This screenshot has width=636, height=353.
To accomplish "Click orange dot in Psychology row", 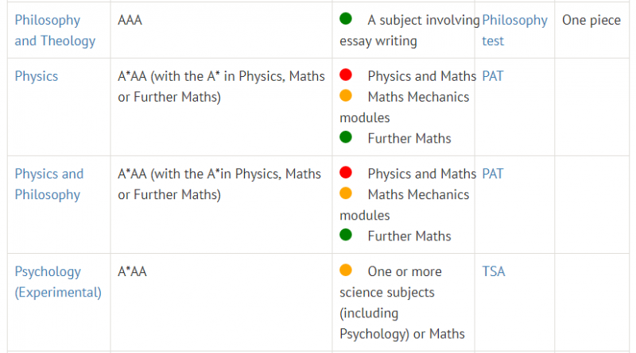I will (346, 270).
